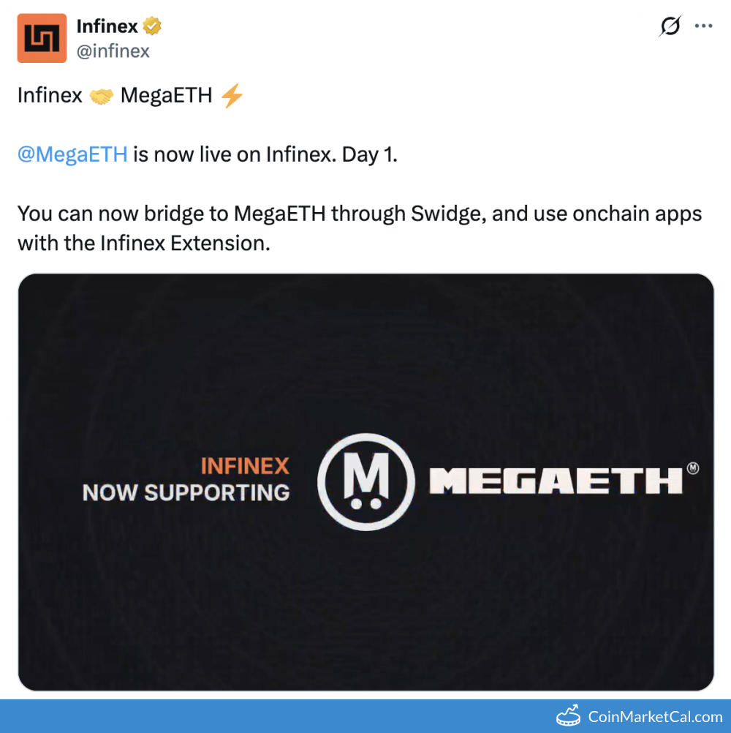
Task: Click the NOW SUPPORTING text in the banner
Action: click(x=186, y=493)
